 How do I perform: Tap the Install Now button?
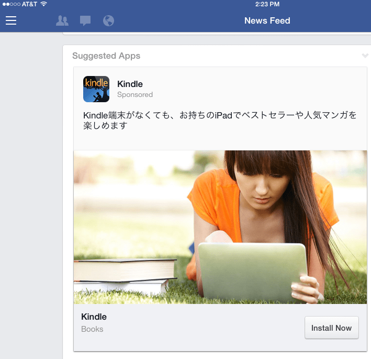[x=331, y=328]
